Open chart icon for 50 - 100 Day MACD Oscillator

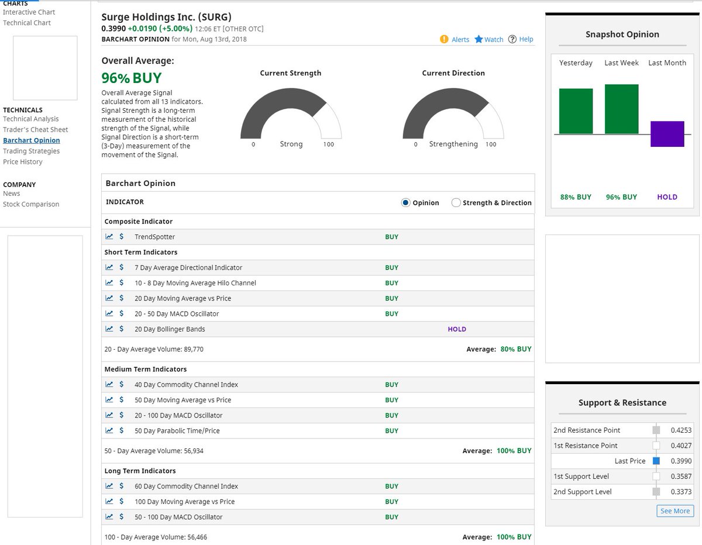[109, 516]
